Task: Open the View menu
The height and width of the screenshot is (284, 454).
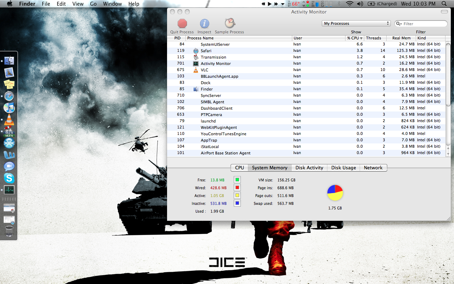Action: [x=78, y=4]
